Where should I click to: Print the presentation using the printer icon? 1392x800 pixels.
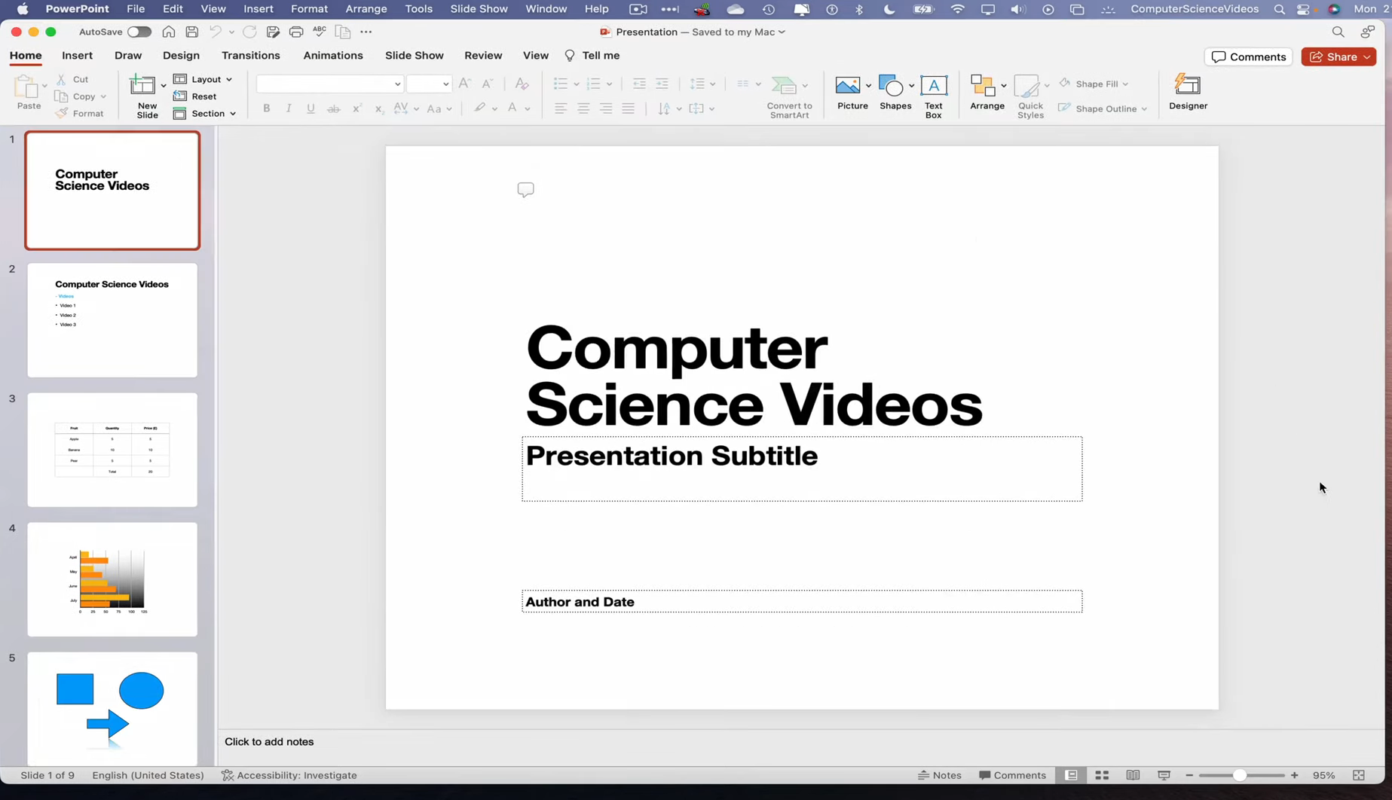tap(296, 32)
